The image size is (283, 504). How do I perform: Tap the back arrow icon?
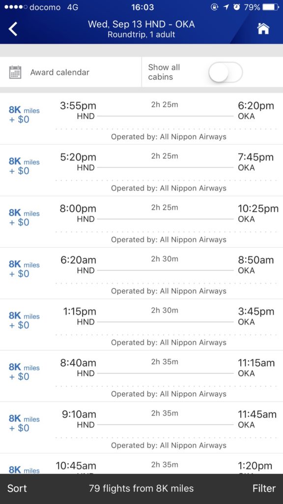[13, 29]
